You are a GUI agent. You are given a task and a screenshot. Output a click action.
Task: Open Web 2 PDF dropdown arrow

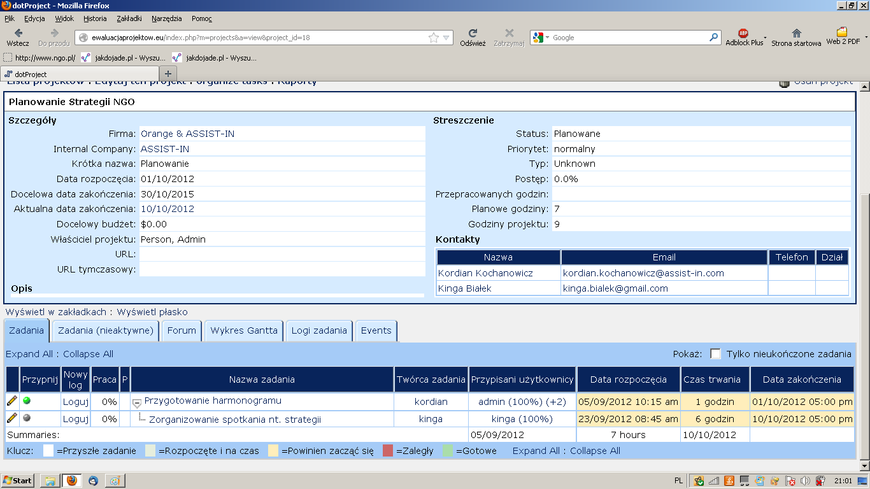pyautogui.click(x=867, y=38)
